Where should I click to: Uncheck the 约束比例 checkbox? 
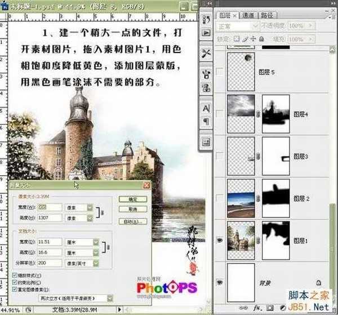click(14, 282)
